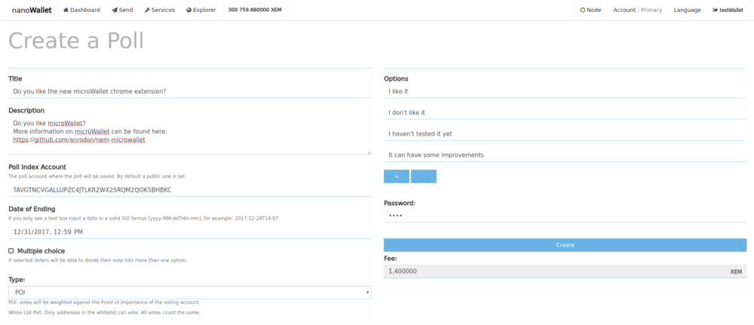
Task: Open the Type POI dropdown
Action: click(190, 293)
